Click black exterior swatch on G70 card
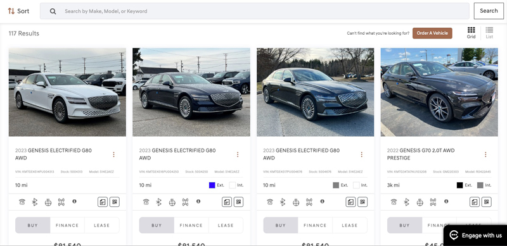The height and width of the screenshot is (246, 507). (460, 185)
